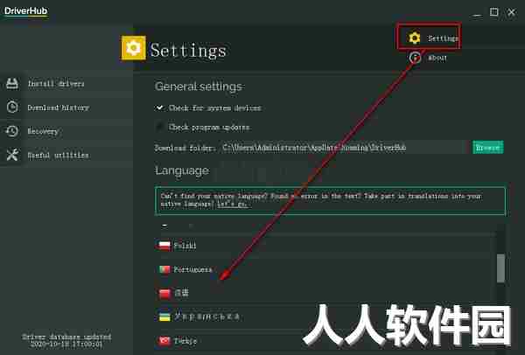Viewport: 525px width, 355px height.
Task: Click the DriverHub logo
Action: [25, 11]
